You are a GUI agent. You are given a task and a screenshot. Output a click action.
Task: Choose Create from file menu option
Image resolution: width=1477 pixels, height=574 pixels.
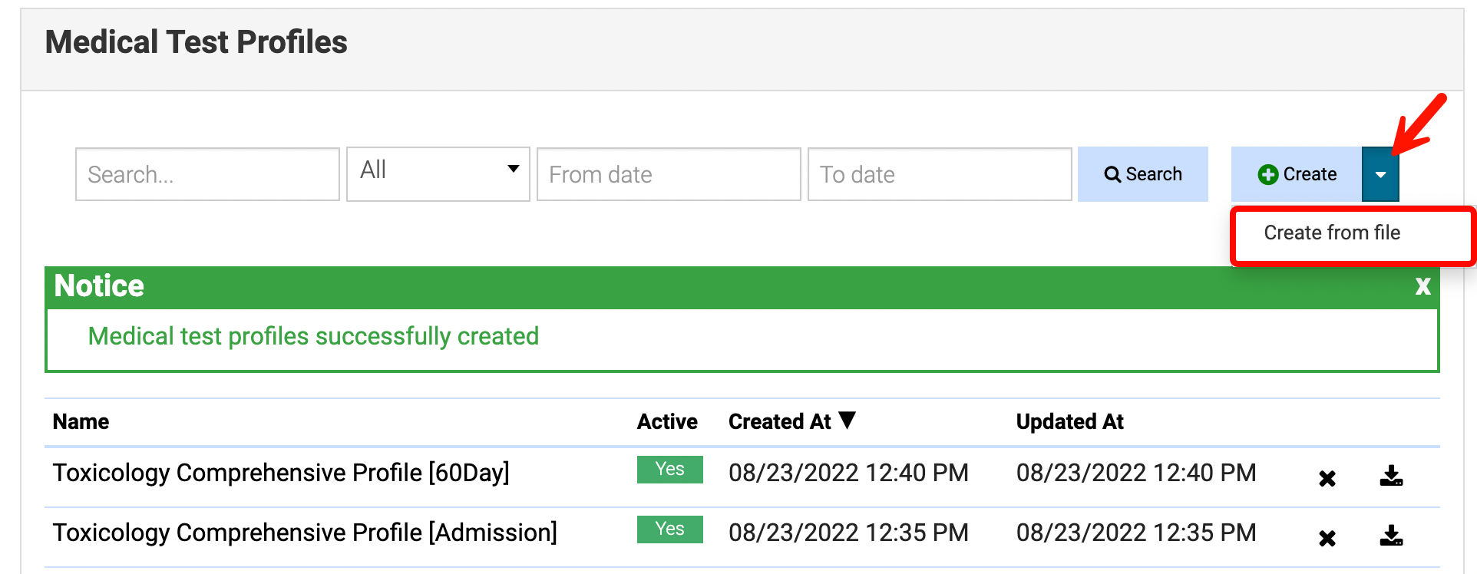(1332, 233)
